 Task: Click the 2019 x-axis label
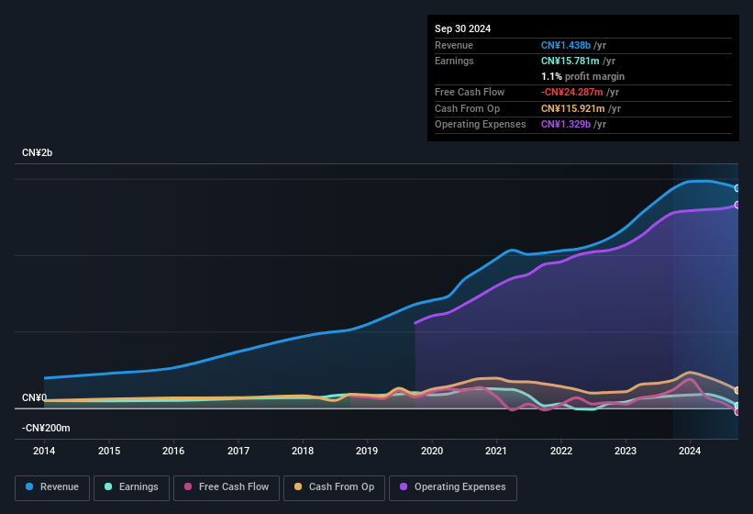[x=367, y=451]
